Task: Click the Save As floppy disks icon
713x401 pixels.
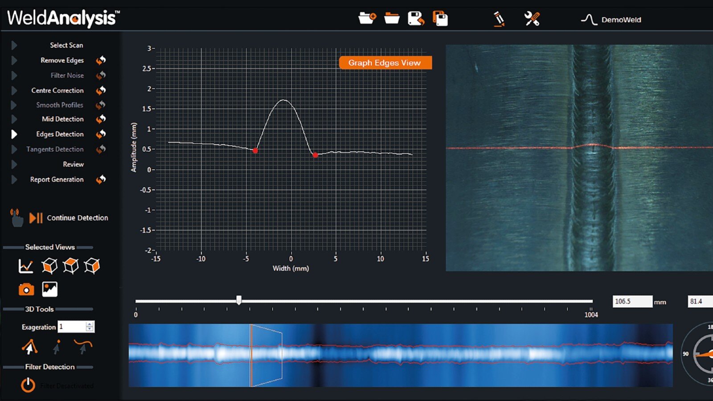Action: (440, 19)
